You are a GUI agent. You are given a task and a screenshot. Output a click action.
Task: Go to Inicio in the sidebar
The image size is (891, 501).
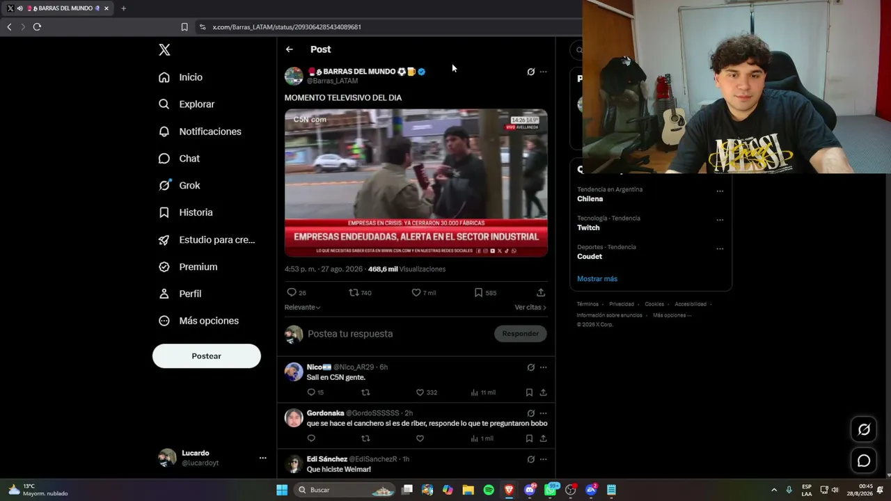(180, 77)
